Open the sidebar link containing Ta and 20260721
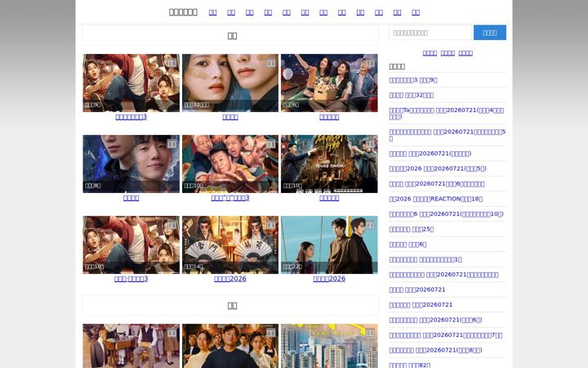This screenshot has height=368, width=588. point(446,114)
